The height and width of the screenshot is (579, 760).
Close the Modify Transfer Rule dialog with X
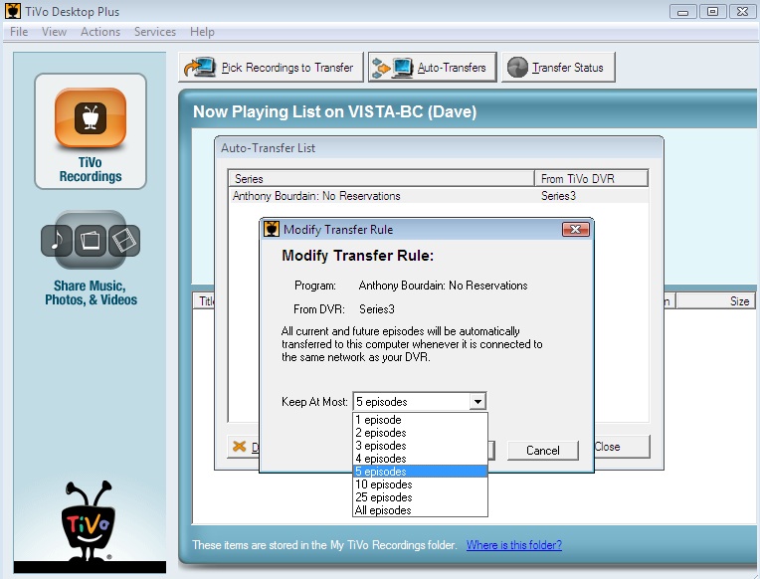(575, 230)
